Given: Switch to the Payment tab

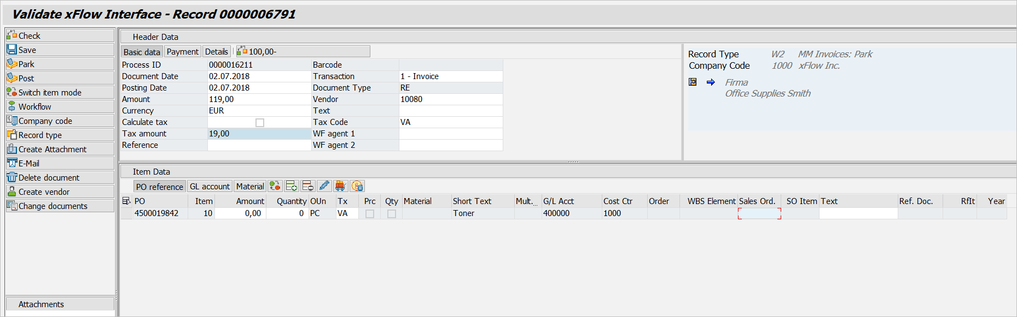Looking at the screenshot, I should click(x=182, y=51).
